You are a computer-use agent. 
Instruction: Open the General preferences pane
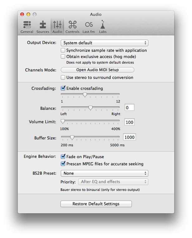pos(27,27)
